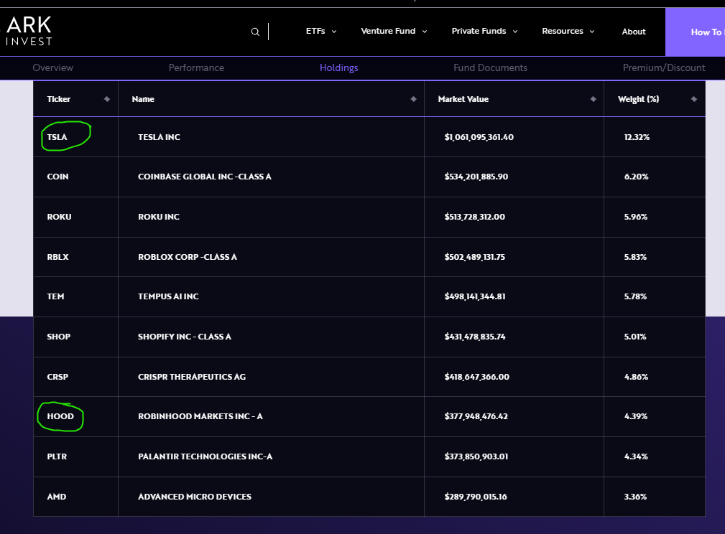Click ADVANCED MICRO DEVICES name
This screenshot has height=534, width=725.
click(195, 497)
